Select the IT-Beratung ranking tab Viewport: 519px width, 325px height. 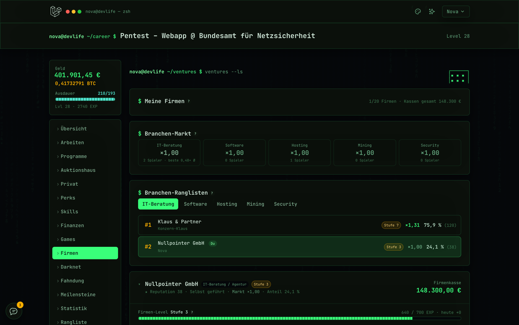pos(158,204)
